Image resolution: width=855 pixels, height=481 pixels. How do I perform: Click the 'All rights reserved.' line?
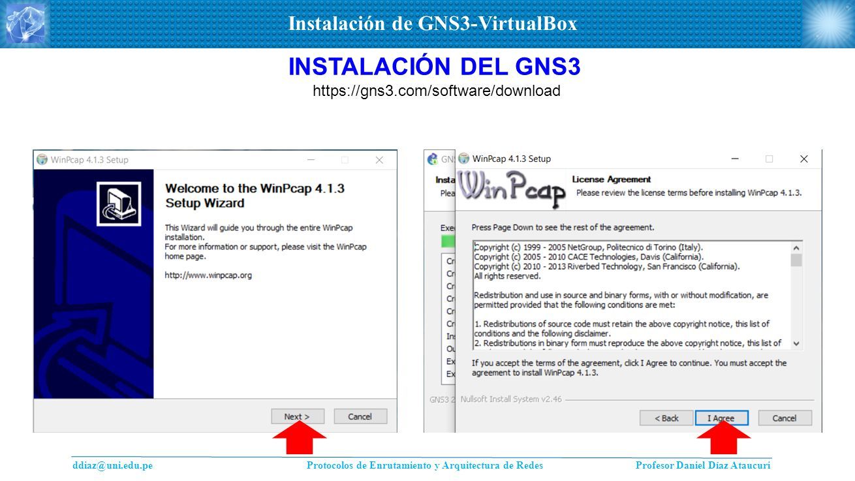pyautogui.click(x=507, y=276)
